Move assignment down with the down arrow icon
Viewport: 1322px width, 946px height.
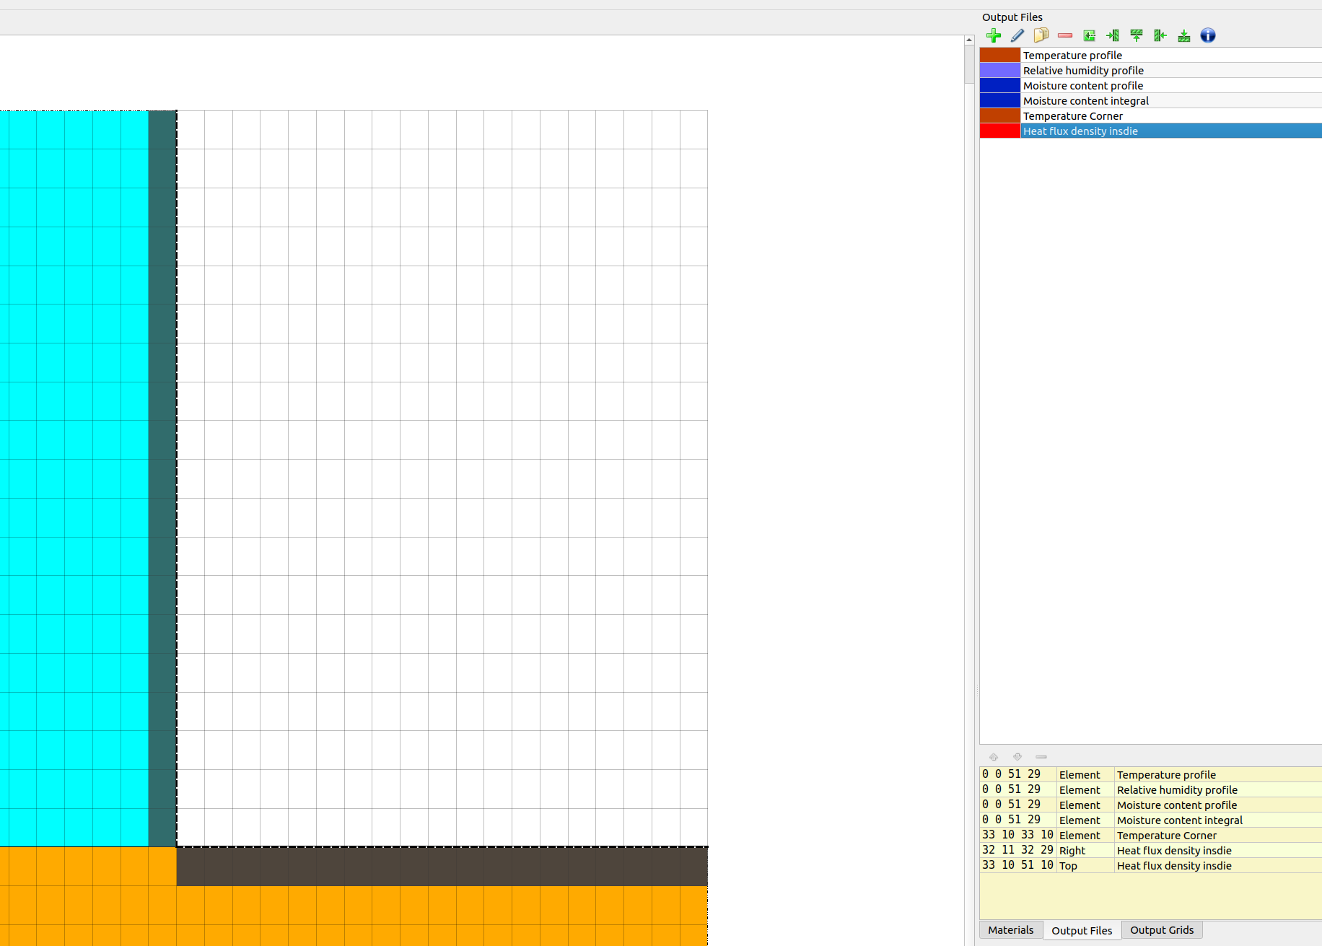(1017, 757)
